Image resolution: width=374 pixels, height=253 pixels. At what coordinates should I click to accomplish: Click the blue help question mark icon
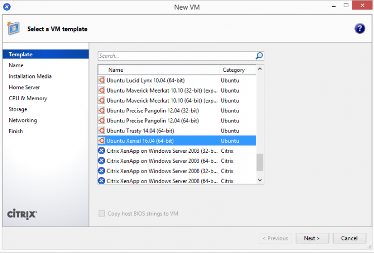(359, 29)
